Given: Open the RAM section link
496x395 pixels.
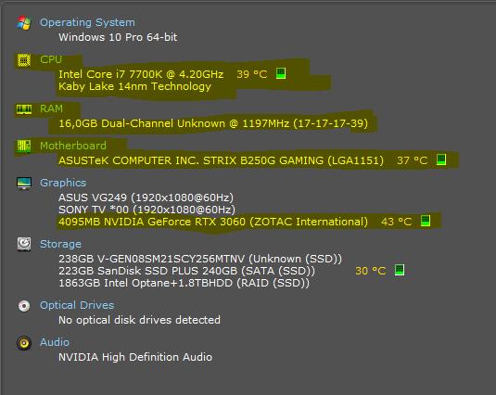Looking at the screenshot, I should 51,108.
